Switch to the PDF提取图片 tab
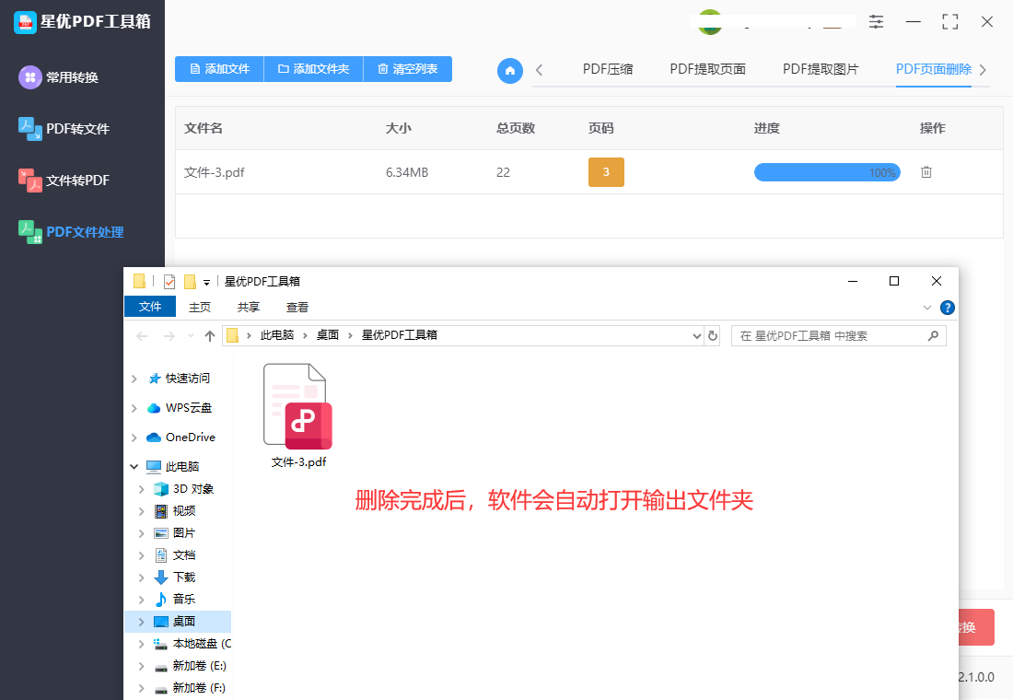 [821, 69]
